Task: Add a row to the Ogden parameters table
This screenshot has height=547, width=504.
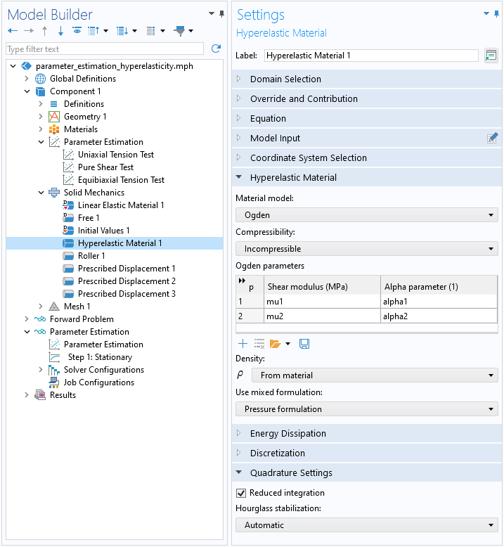Action: click(x=243, y=344)
